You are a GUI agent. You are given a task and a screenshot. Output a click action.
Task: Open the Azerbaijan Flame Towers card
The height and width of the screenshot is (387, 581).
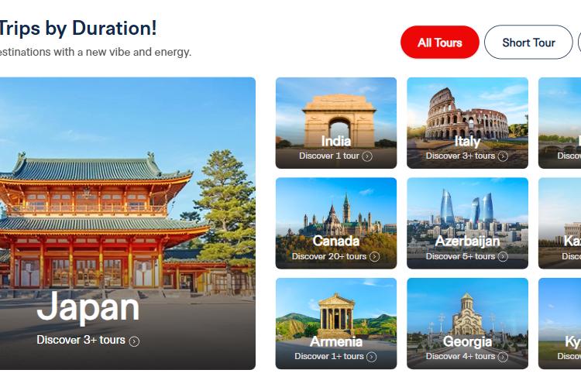click(x=467, y=224)
